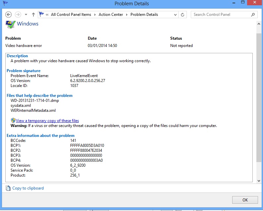
Task: Navigate to All Control Panel Items breadcrumb
Action: pos(71,15)
